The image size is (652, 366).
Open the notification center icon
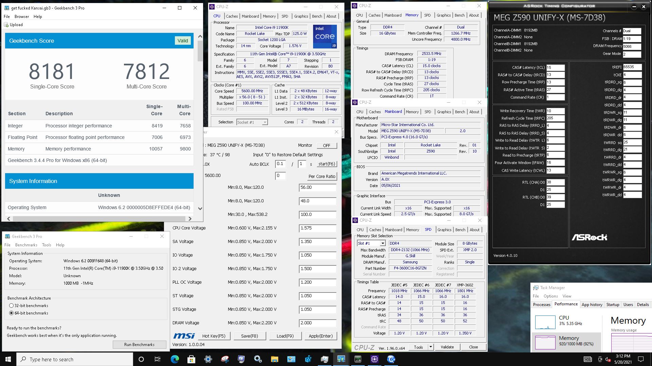[x=641, y=359]
